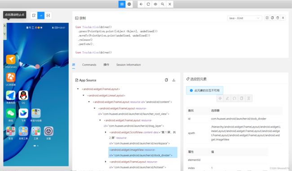Click the info notice about element interaction

click(205, 90)
